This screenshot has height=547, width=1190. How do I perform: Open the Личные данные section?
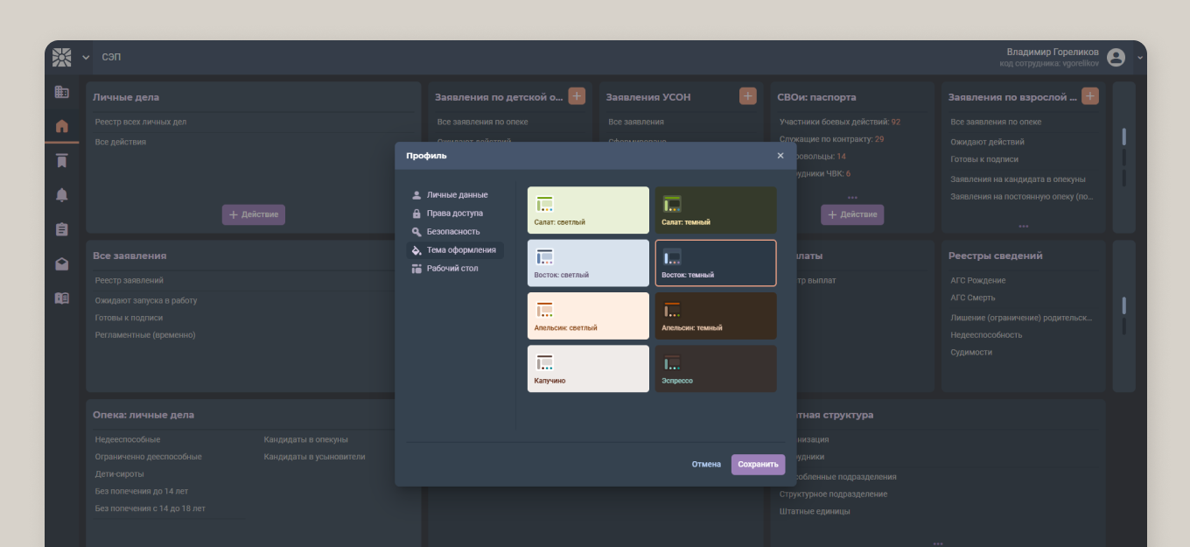click(456, 195)
